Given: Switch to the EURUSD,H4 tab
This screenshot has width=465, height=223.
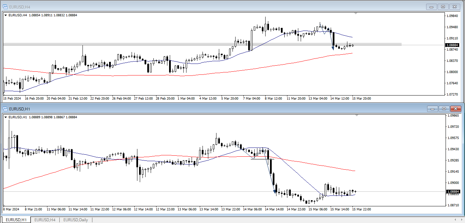Looking at the screenshot, I should (x=45, y=220).
